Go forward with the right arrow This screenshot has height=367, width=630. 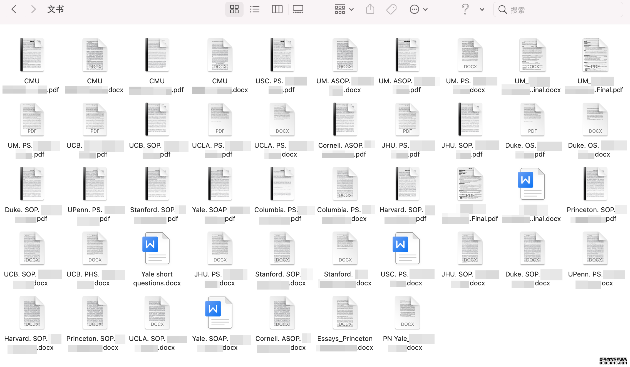pos(33,9)
